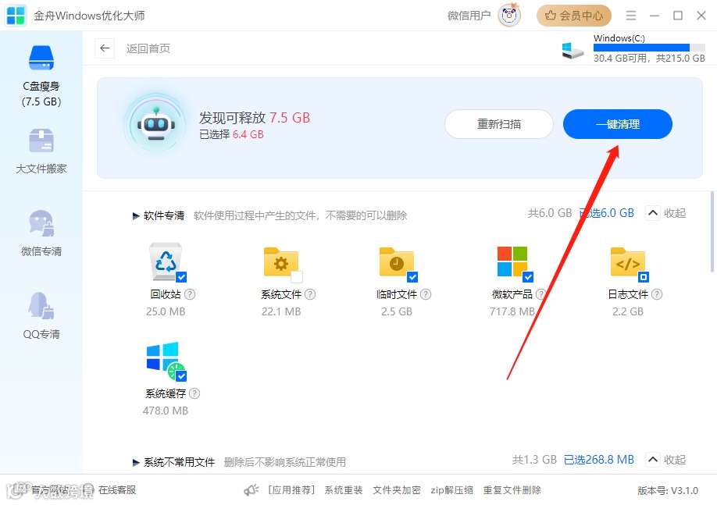Click the Windows(C:) drive icon

coord(573,50)
